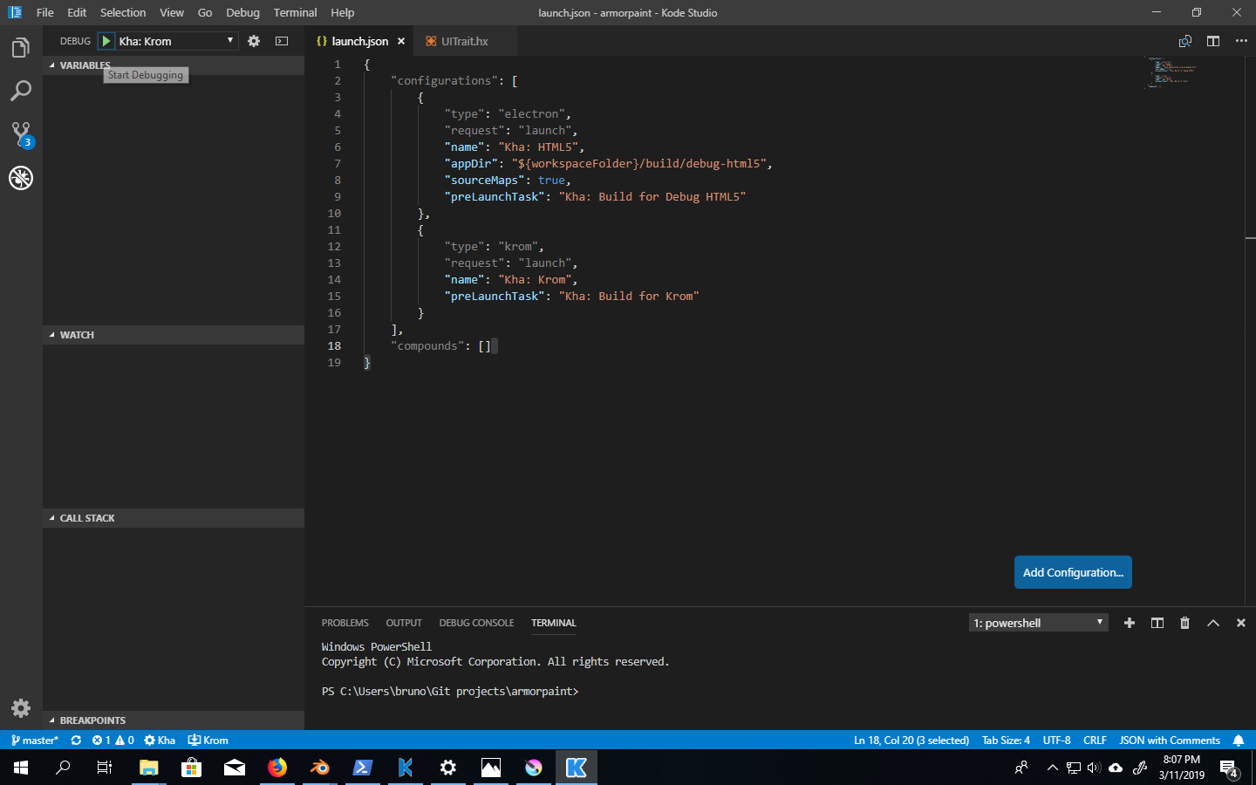This screenshot has width=1256, height=785.
Task: Select the Kha icon in status bar
Action: (159, 740)
